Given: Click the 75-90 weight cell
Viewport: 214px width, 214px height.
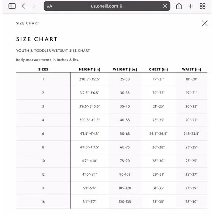Looking at the screenshot, I should pyautogui.click(x=125, y=161).
